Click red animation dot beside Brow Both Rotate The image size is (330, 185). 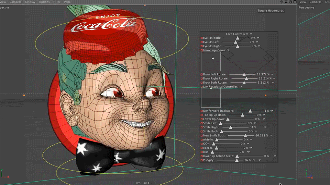pos(202,83)
